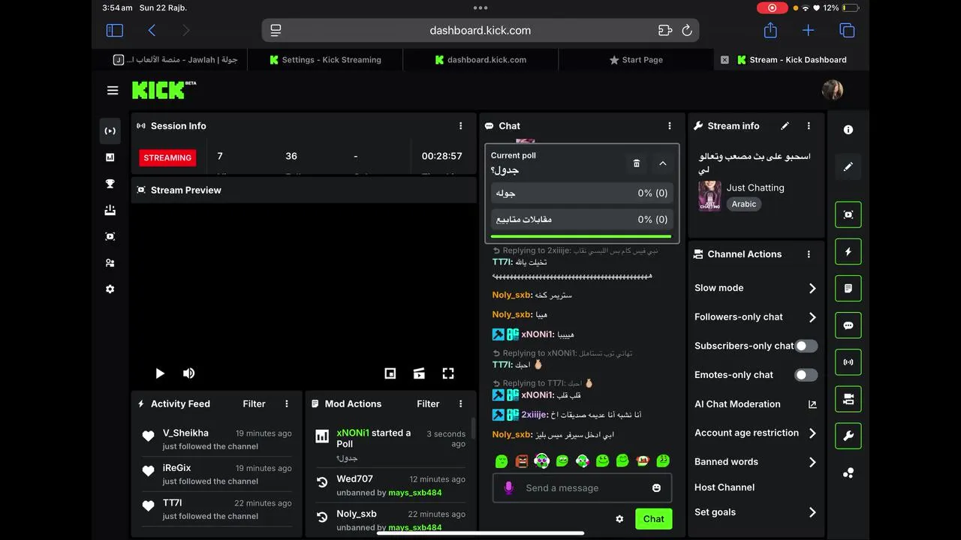Open Safari share sheet
The height and width of the screenshot is (540, 961).
770,30
